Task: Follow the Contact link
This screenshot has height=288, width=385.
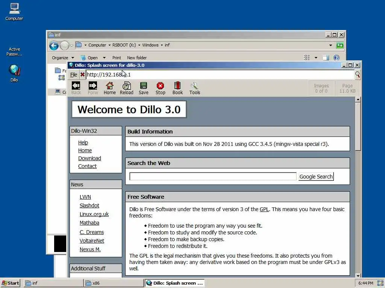Action: [x=87, y=166]
